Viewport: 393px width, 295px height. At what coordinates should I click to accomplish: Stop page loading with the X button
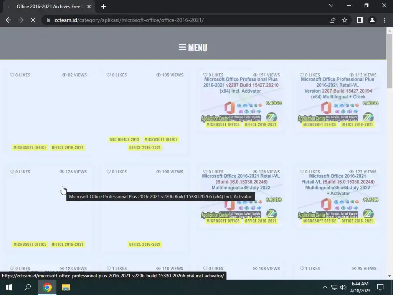pyautogui.click(x=33, y=20)
